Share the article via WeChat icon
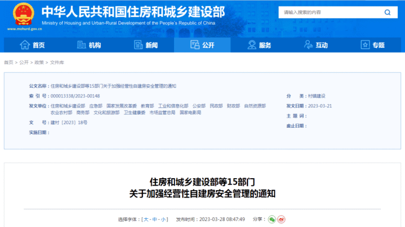This screenshot has height=227, width=405. pyautogui.click(x=272, y=219)
